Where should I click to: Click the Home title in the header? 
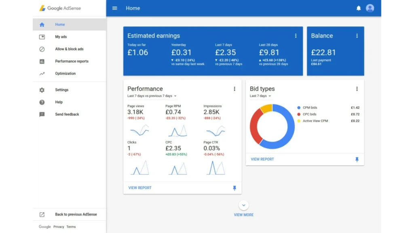pyautogui.click(x=133, y=8)
